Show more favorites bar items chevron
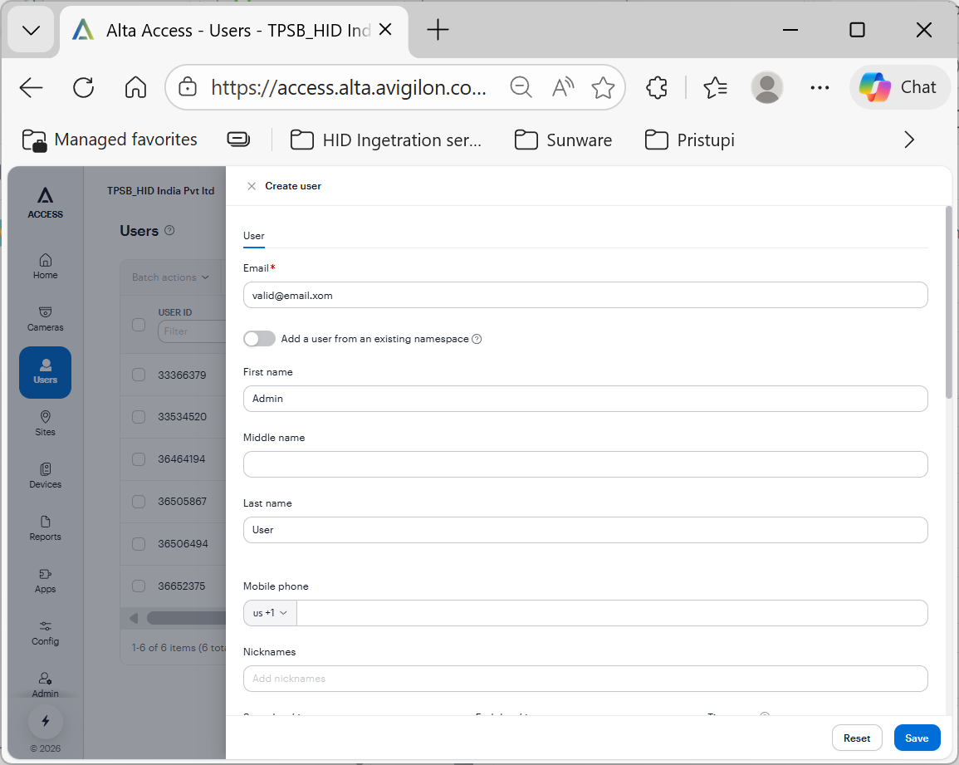 click(x=909, y=140)
